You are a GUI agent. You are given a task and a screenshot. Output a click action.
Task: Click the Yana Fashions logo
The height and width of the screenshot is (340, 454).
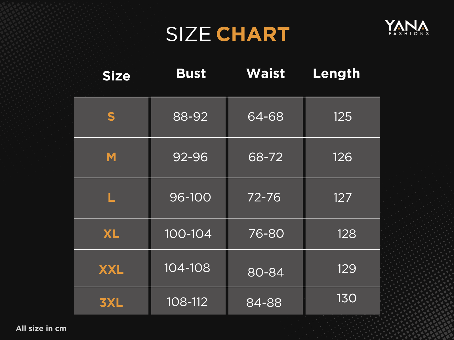click(406, 27)
